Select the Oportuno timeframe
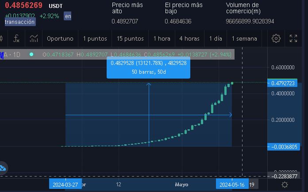308x192 pixels. coord(60,38)
